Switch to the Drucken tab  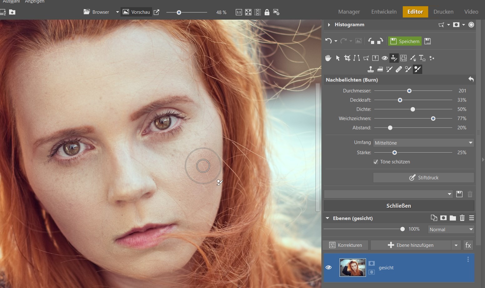click(x=443, y=12)
